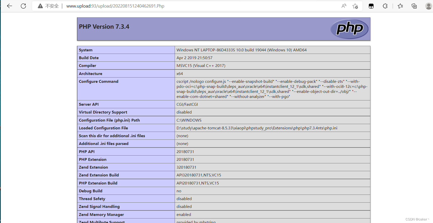Open the dark square extension icon
The width and height of the screenshot is (433, 223).
[371, 6]
